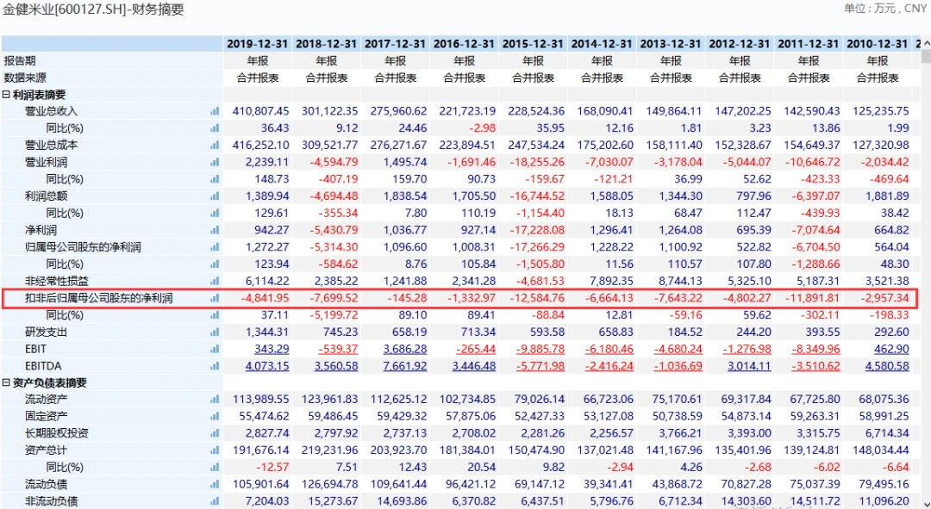Click 2016 固定资产 value 57,875.06

(x=471, y=417)
